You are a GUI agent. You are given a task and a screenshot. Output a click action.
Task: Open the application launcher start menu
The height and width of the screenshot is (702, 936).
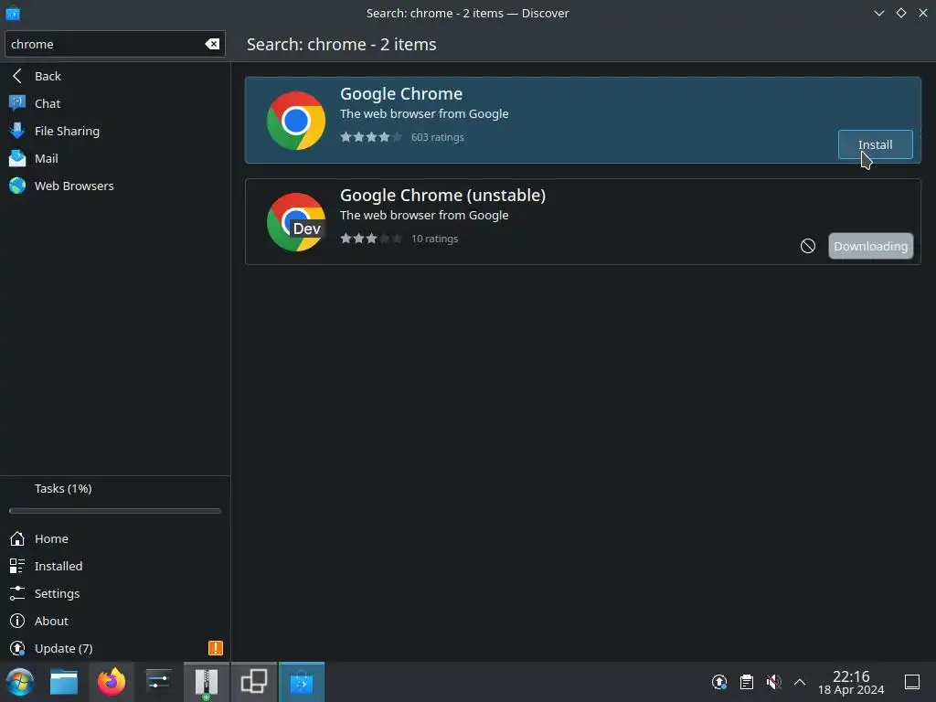point(20,682)
